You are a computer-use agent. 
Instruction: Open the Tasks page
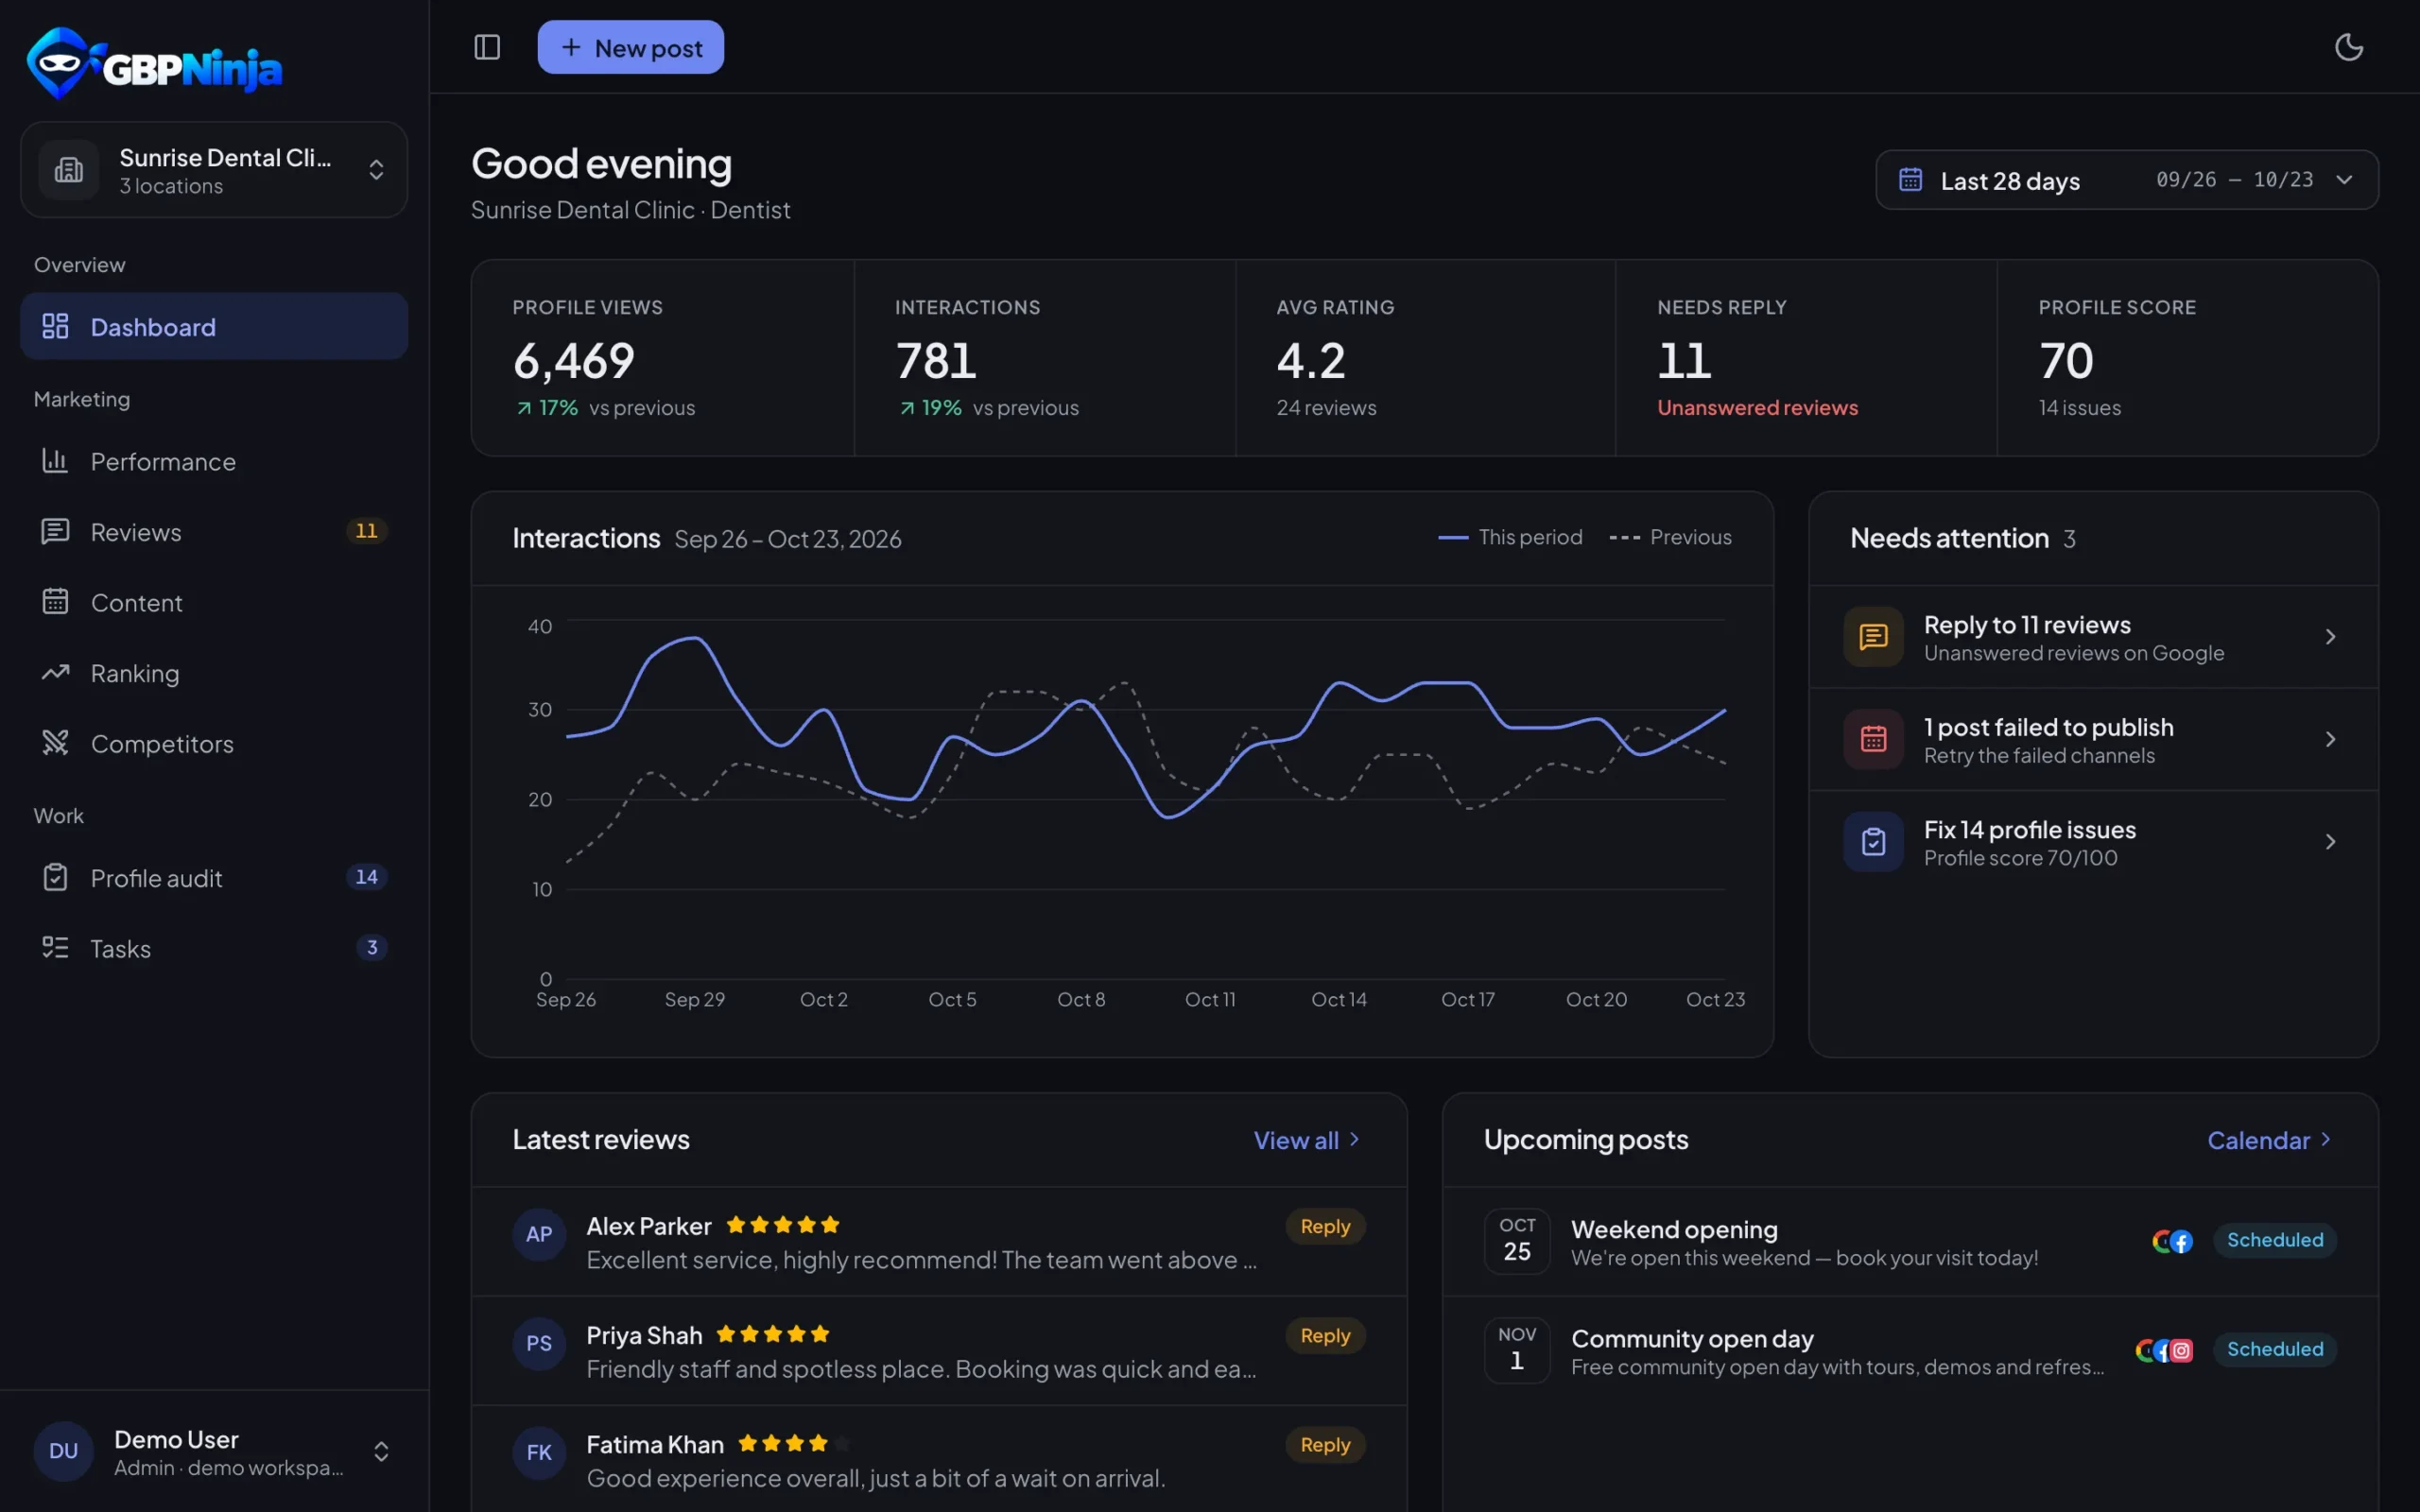tap(214, 948)
